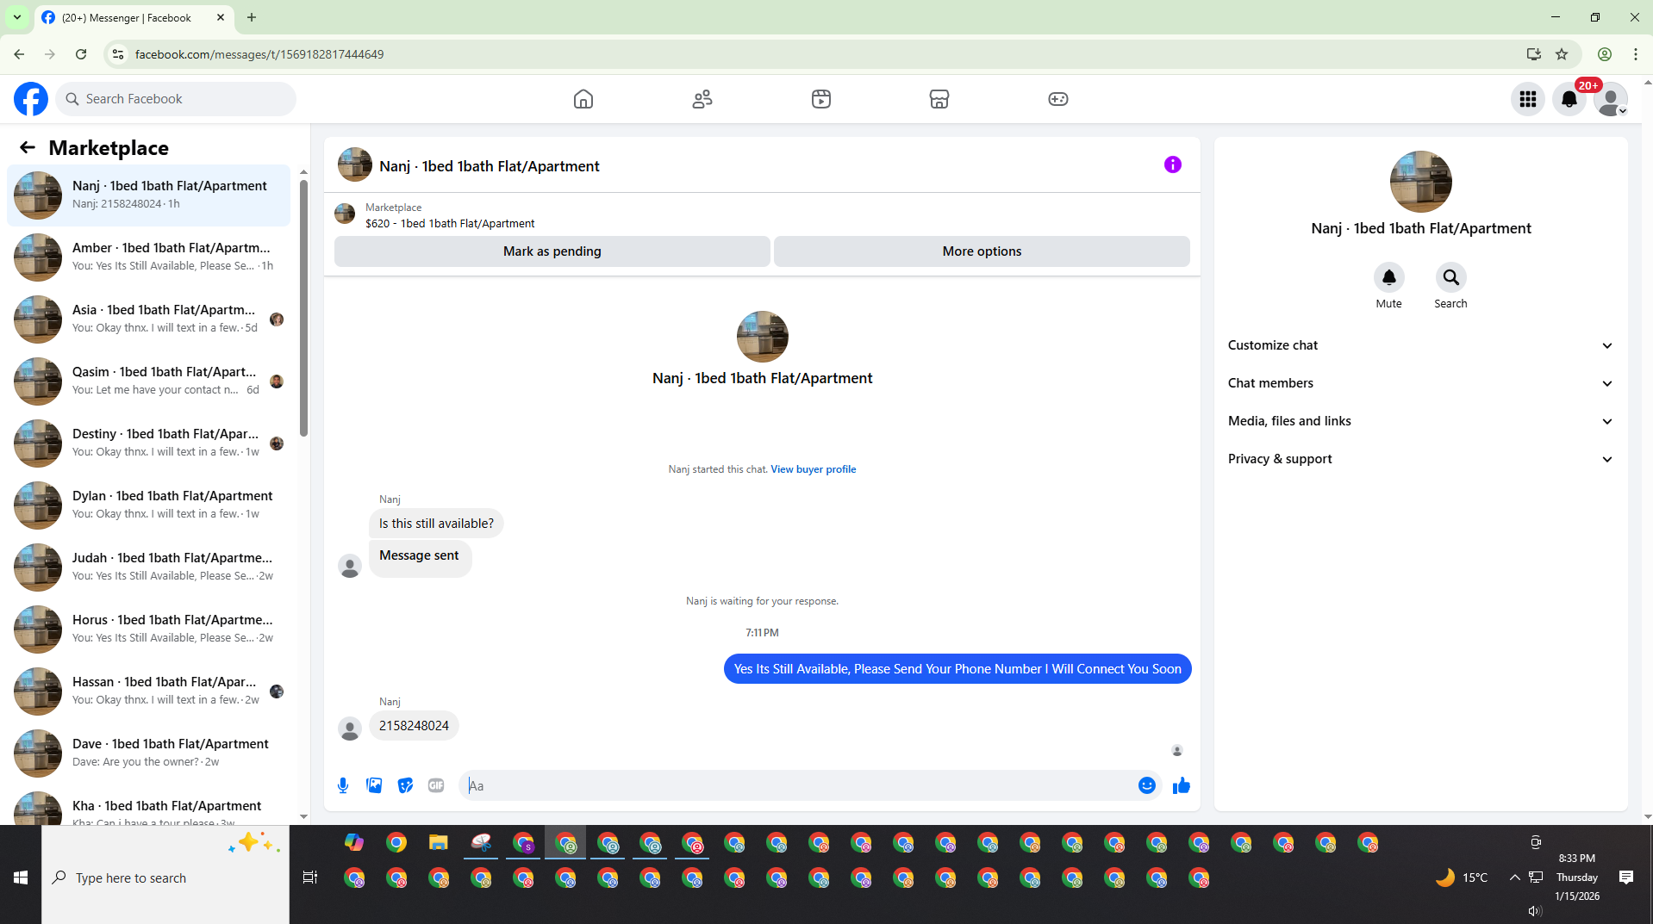View site information icon in the address bar

118,54
